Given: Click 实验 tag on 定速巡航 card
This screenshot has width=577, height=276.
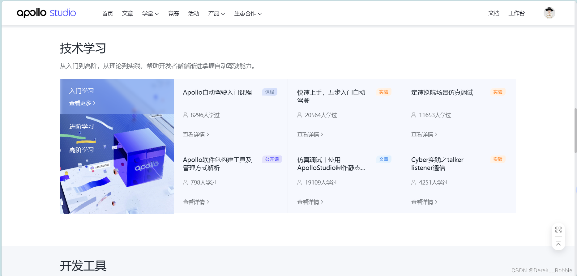Looking at the screenshot, I should (498, 92).
